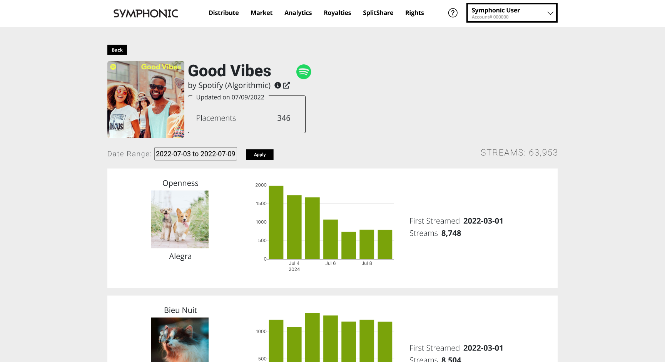
Task: Click the Bieu Nuit cat artwork
Action: (180, 340)
